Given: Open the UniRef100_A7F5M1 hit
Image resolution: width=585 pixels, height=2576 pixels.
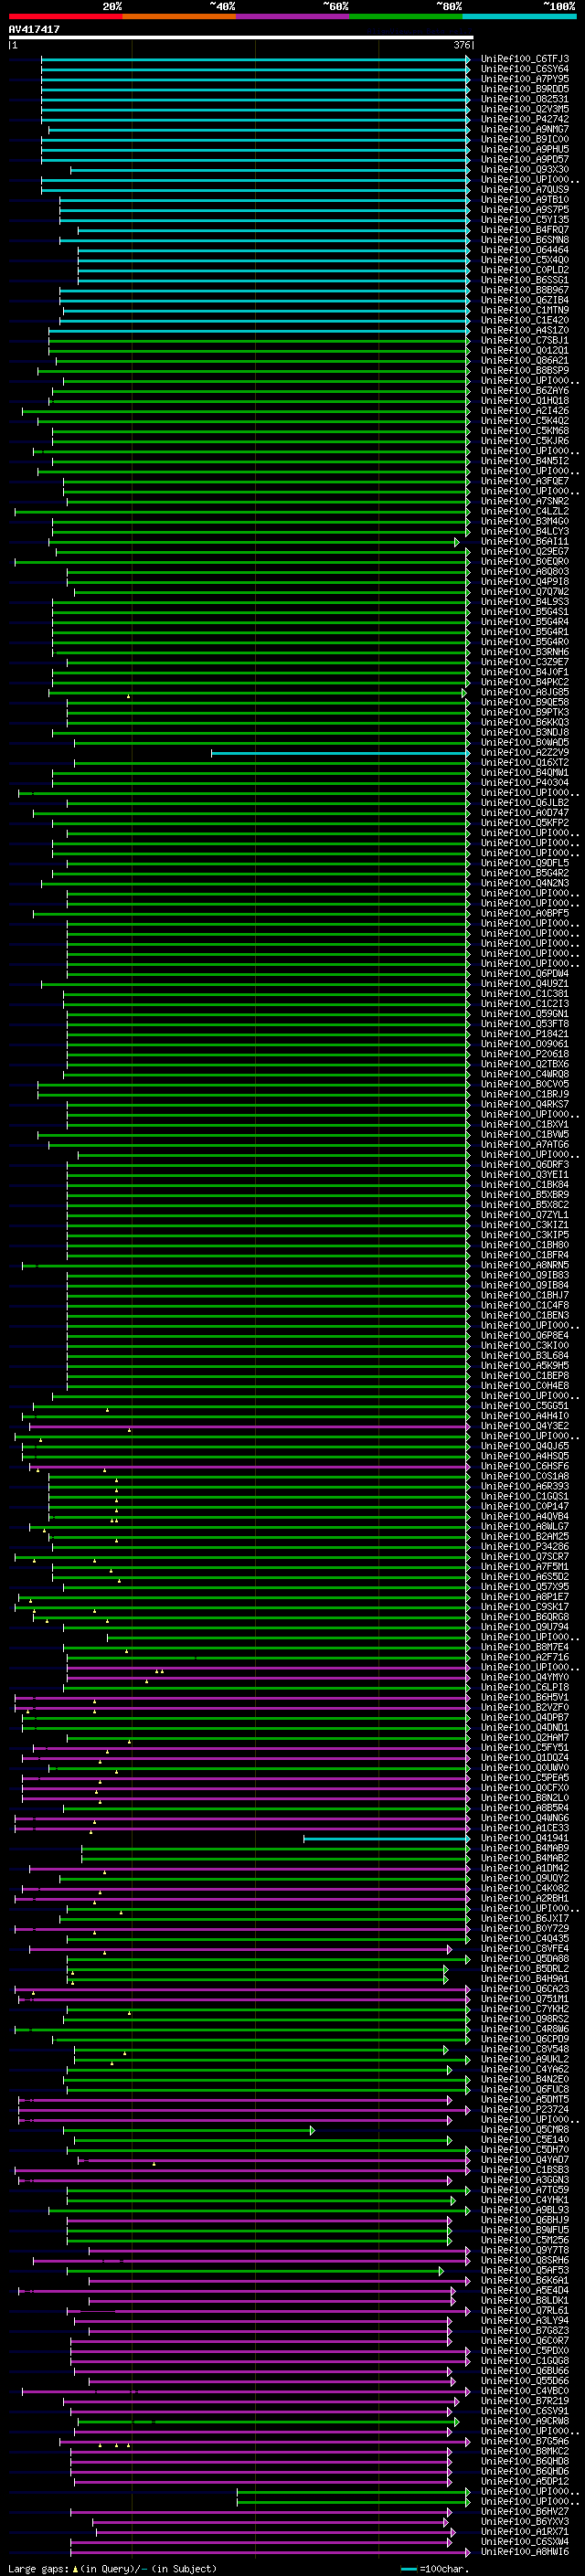Looking at the screenshot, I should pos(524,1567).
